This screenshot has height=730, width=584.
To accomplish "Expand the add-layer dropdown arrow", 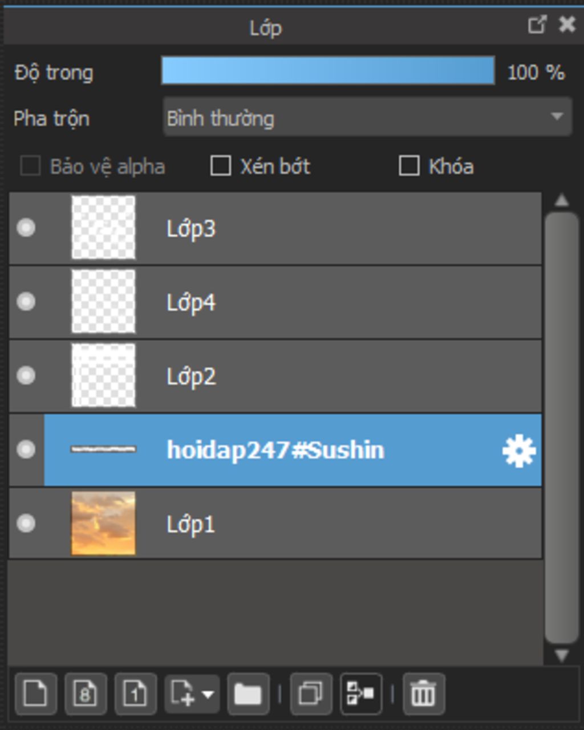I will (x=208, y=695).
